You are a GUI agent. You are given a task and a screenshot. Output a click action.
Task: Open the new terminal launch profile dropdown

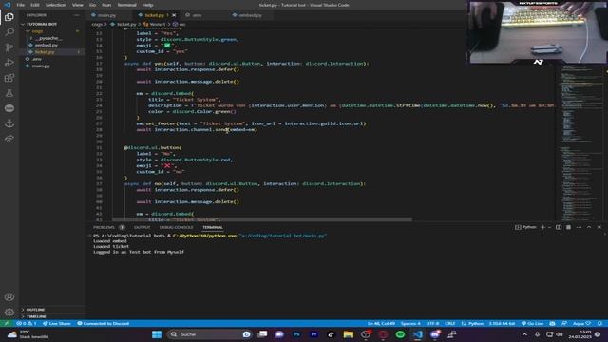click(549, 227)
